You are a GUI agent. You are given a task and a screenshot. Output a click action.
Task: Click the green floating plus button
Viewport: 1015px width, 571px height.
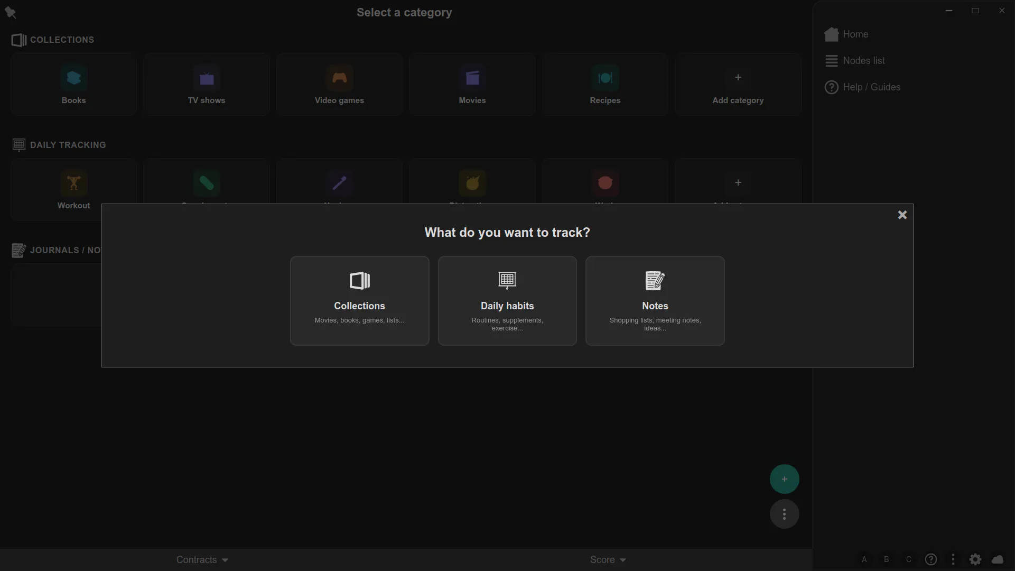pyautogui.click(x=784, y=479)
